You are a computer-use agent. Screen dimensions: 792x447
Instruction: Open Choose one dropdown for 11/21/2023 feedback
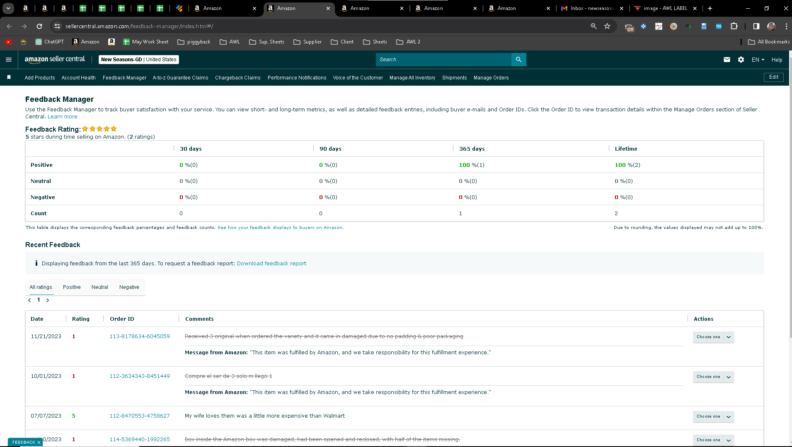tap(714, 337)
